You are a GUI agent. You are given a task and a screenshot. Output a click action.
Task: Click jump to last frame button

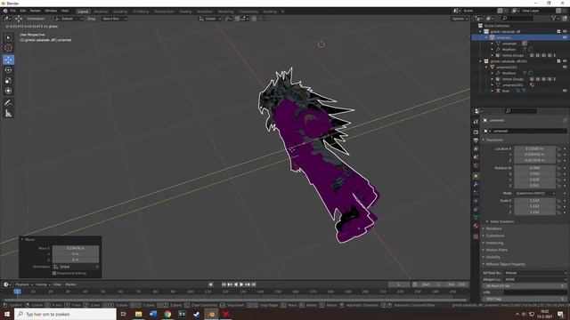pyautogui.click(x=254, y=284)
